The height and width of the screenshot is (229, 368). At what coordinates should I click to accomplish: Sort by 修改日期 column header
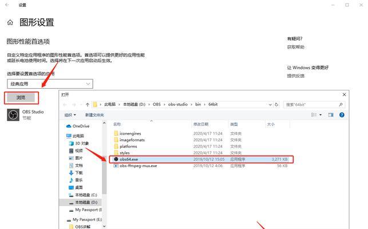pos(201,124)
